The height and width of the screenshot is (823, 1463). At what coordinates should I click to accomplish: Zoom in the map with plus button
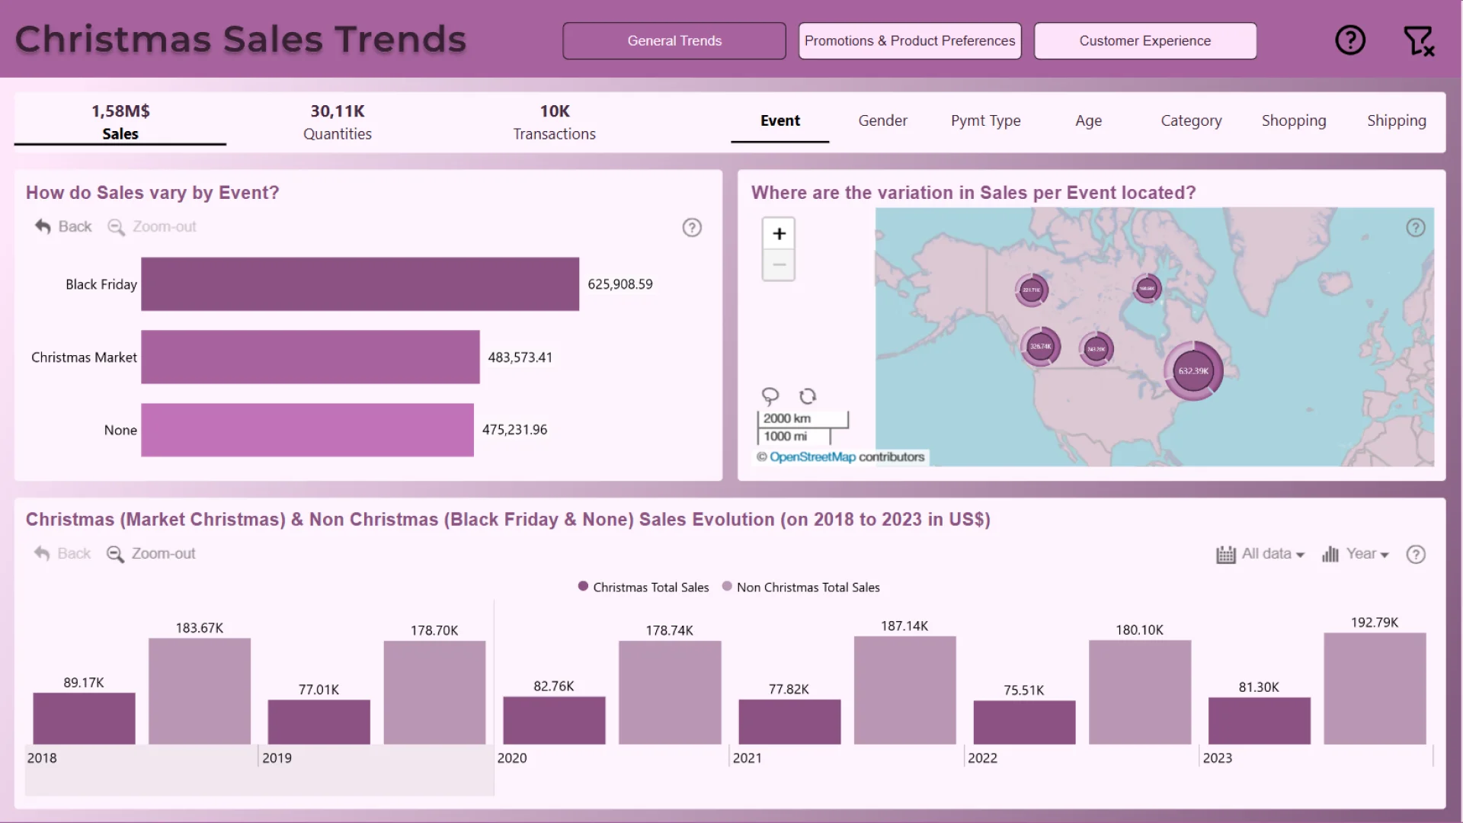click(x=779, y=233)
